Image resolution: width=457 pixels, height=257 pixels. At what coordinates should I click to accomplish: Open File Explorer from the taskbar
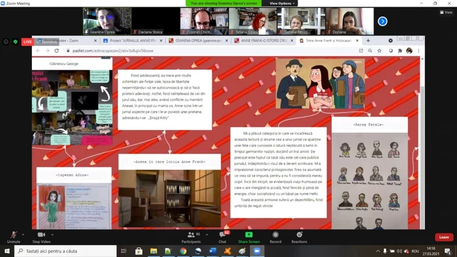153,251
